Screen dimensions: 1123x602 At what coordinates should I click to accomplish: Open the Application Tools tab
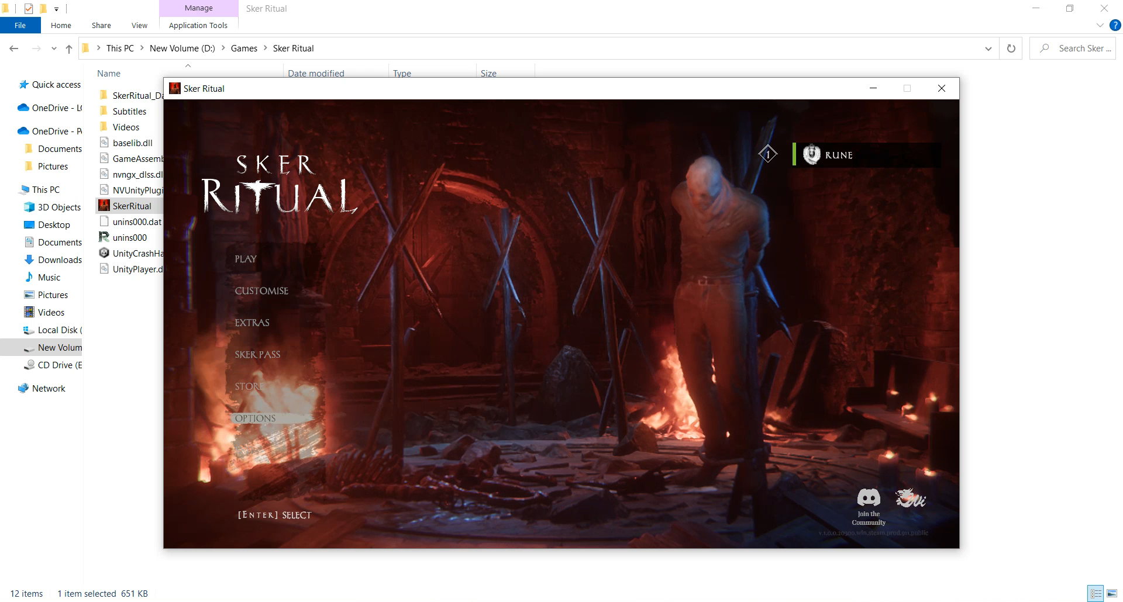[x=198, y=25]
